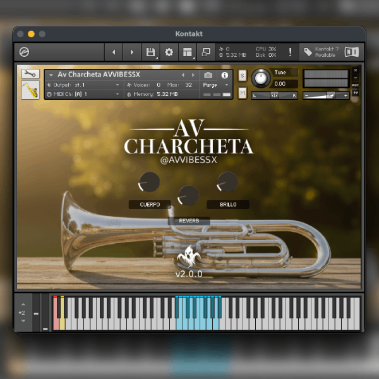This screenshot has width=379, height=379.
Task: Expand the instrument name dropdown triangle
Action: click(x=51, y=75)
